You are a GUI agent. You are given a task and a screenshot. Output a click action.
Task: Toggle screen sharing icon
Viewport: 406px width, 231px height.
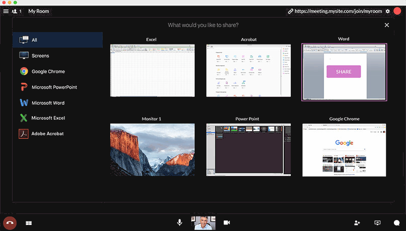click(377, 223)
